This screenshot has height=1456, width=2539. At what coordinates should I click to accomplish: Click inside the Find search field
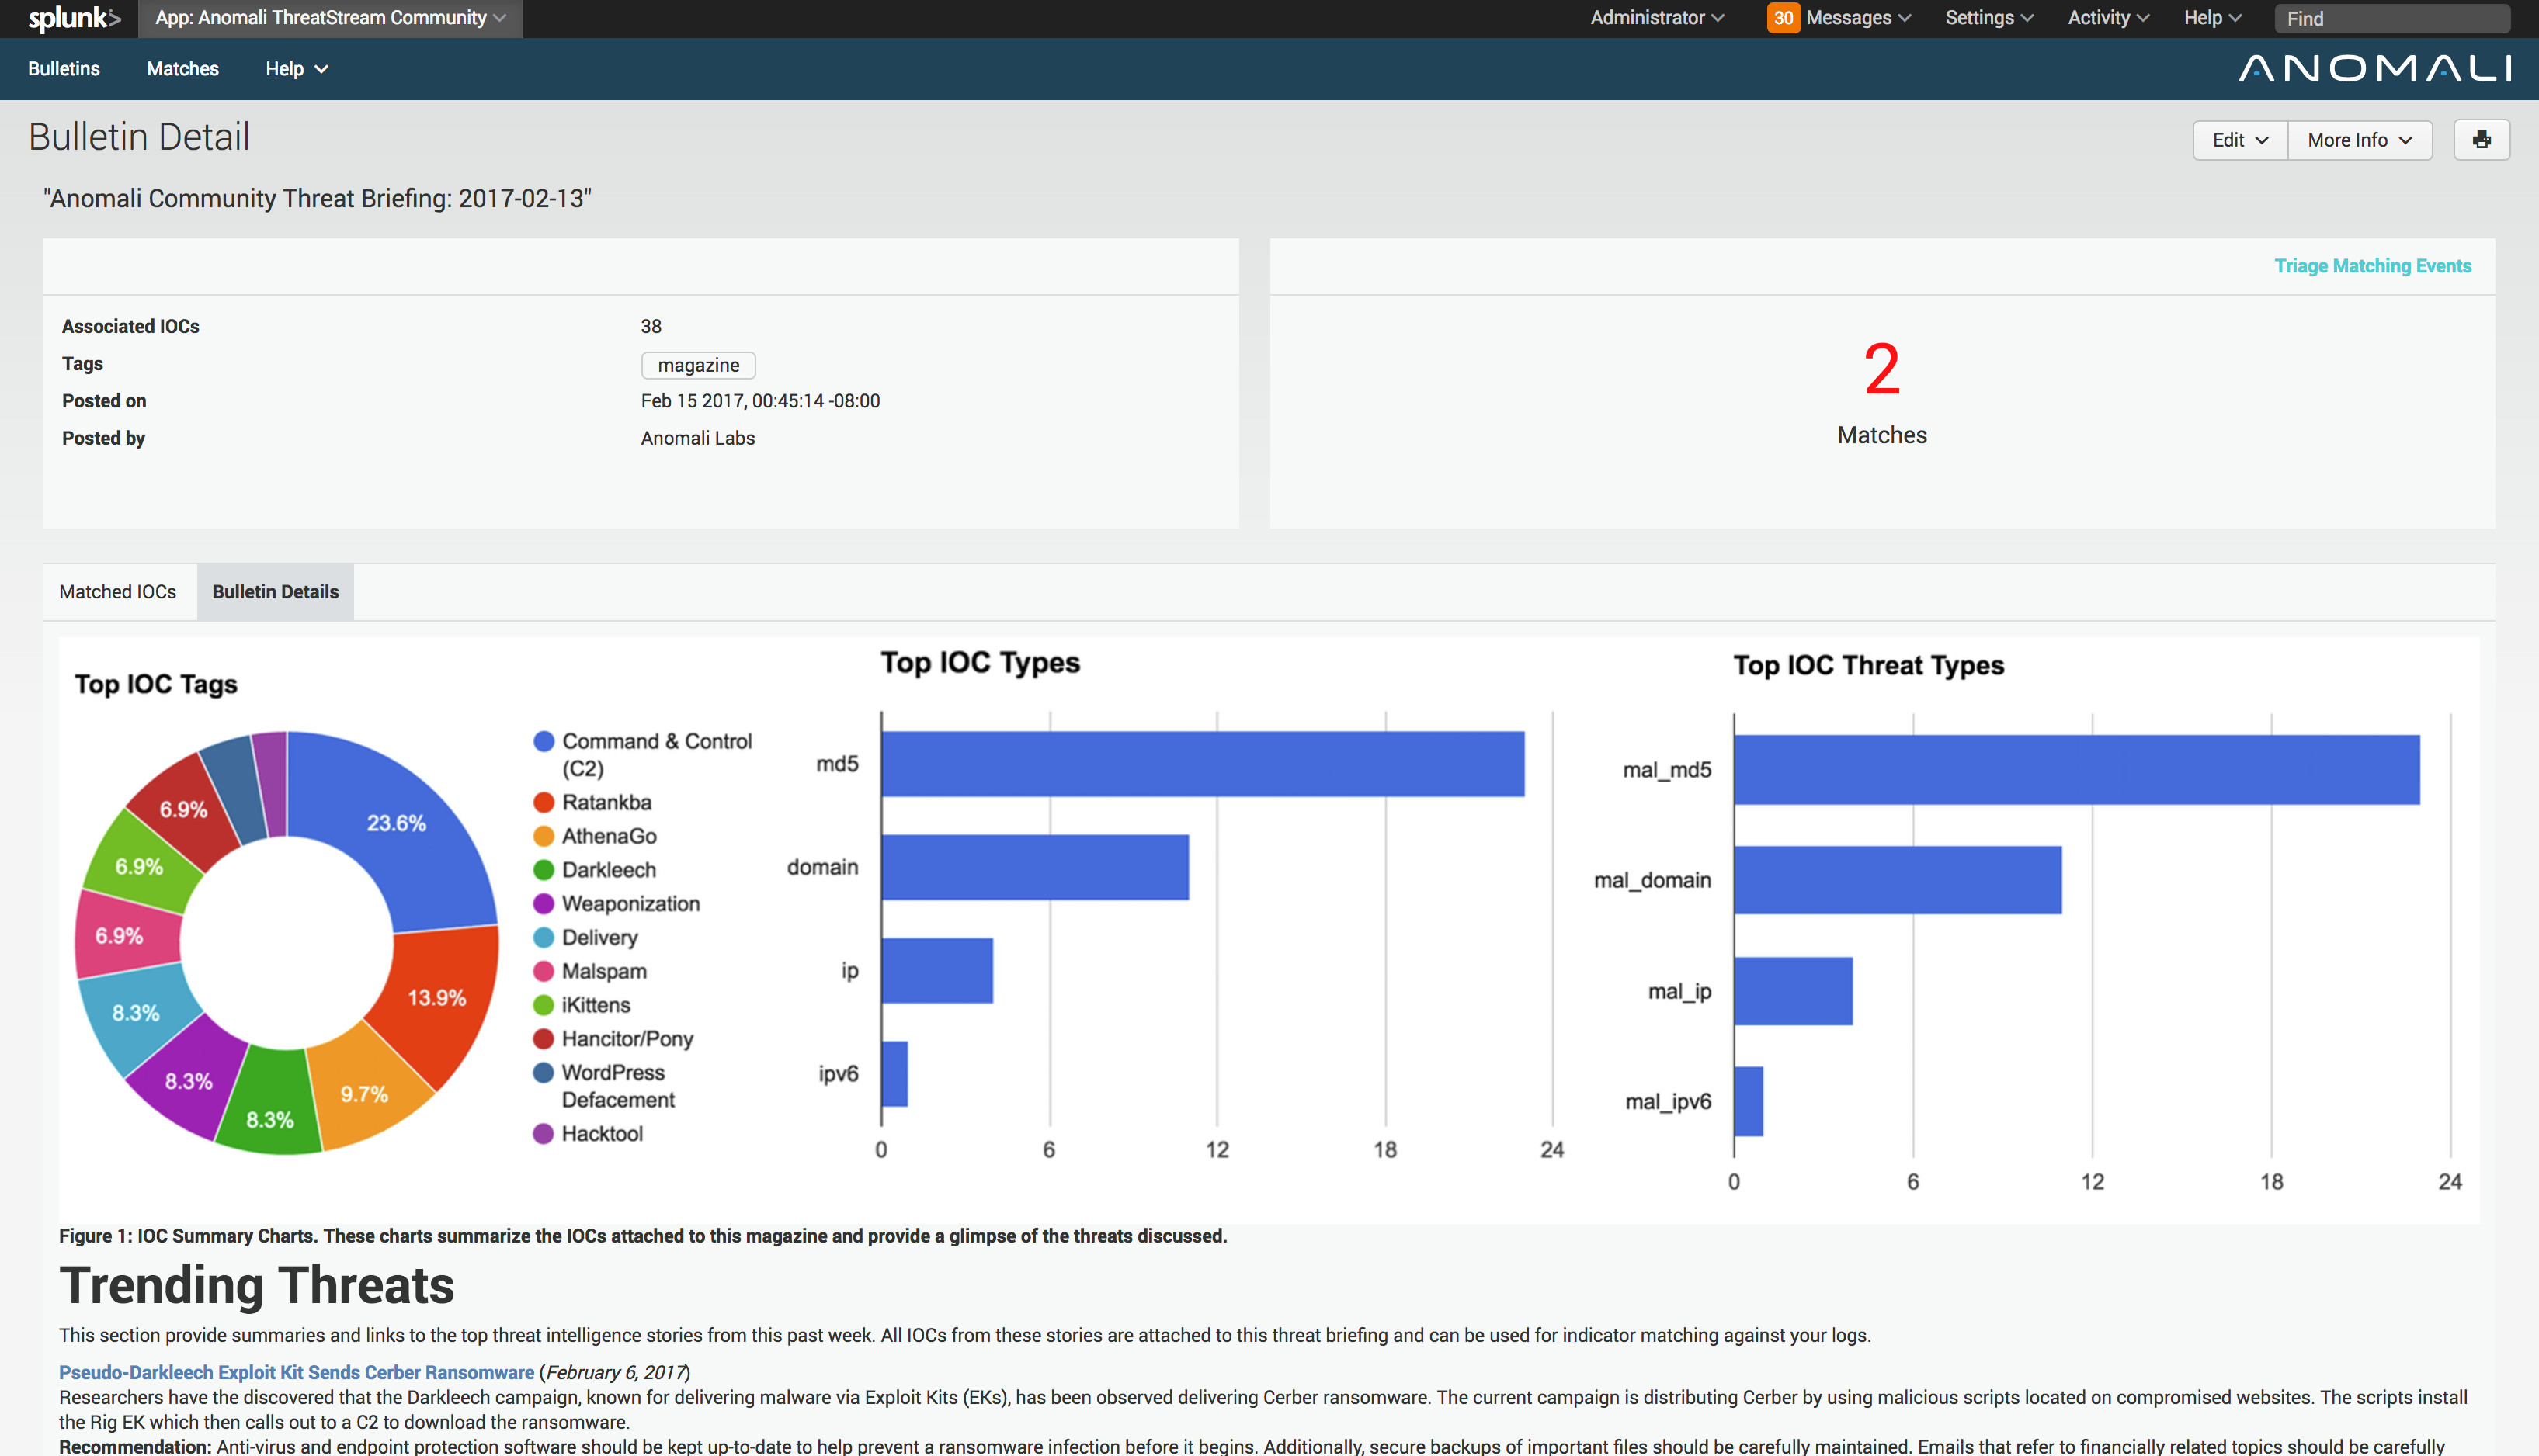2392,17
